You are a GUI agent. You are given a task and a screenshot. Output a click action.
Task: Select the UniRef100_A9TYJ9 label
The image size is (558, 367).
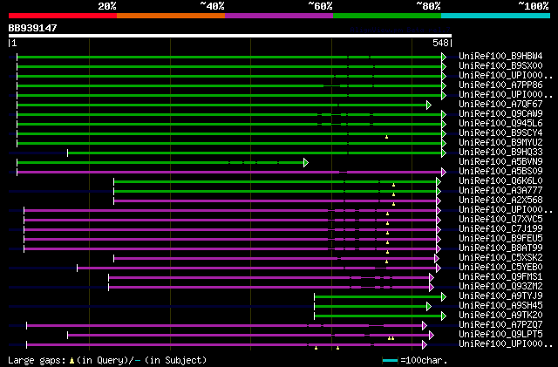[x=500, y=296]
